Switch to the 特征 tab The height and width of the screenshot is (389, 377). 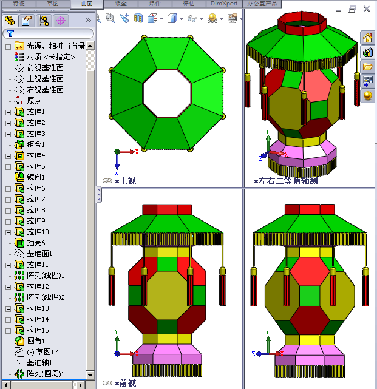(x=19, y=4)
